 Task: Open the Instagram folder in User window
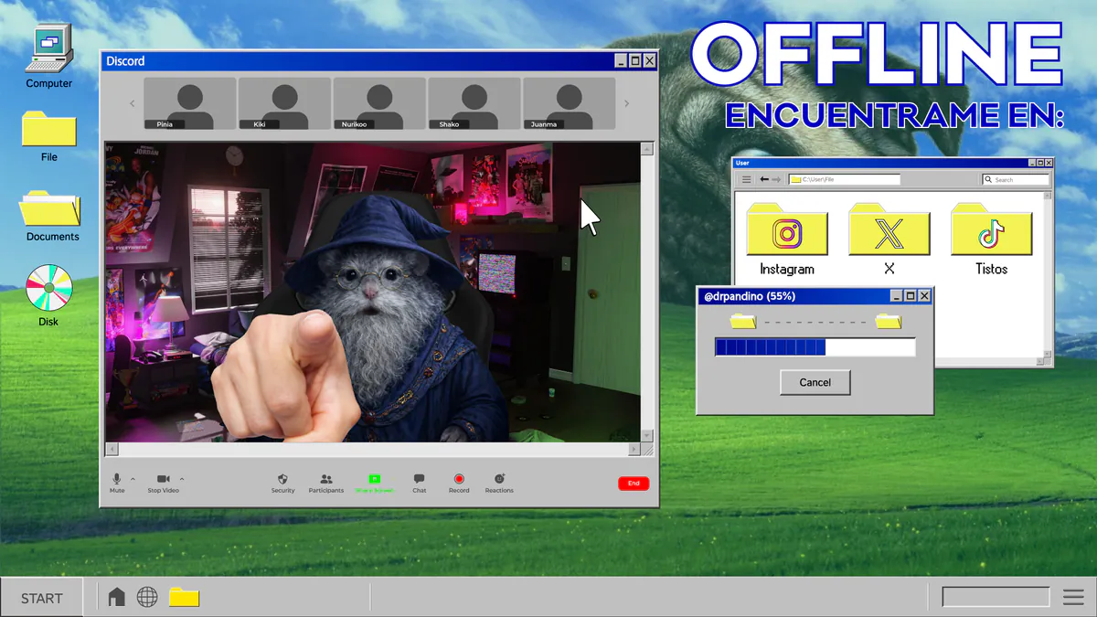pyautogui.click(x=787, y=239)
